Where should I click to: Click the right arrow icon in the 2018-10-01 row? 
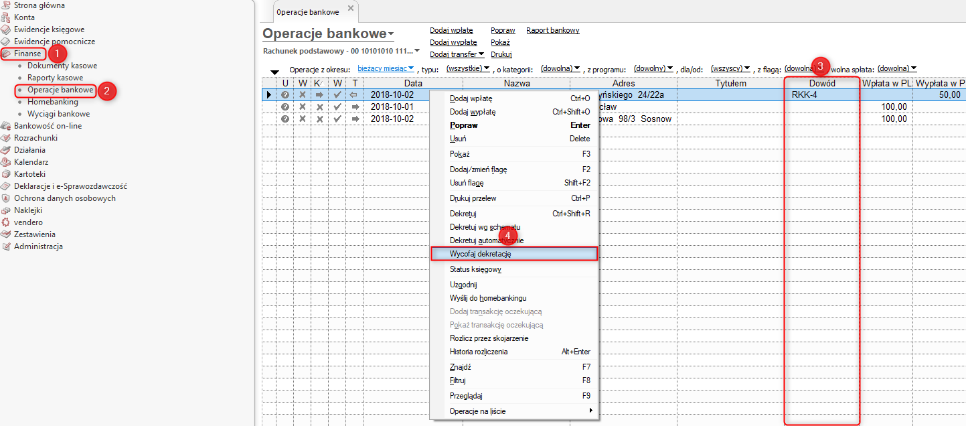pos(355,107)
